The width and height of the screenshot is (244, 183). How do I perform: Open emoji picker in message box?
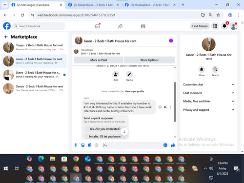pyautogui.click(x=165, y=145)
